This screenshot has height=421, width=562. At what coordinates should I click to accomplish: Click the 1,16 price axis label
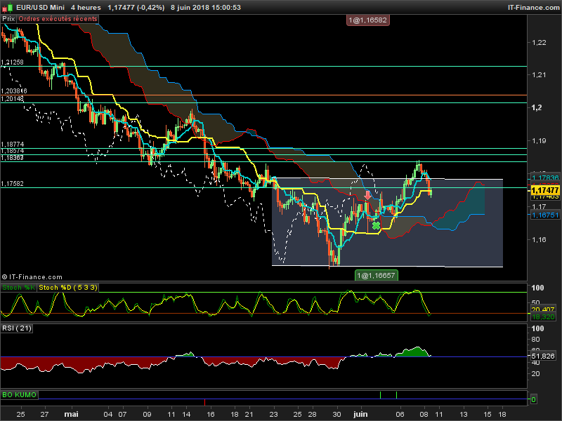pos(539,239)
